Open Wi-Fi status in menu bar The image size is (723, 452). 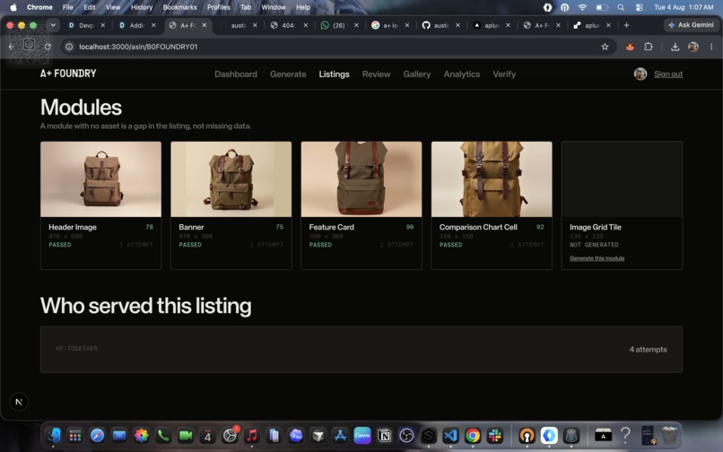[582, 7]
